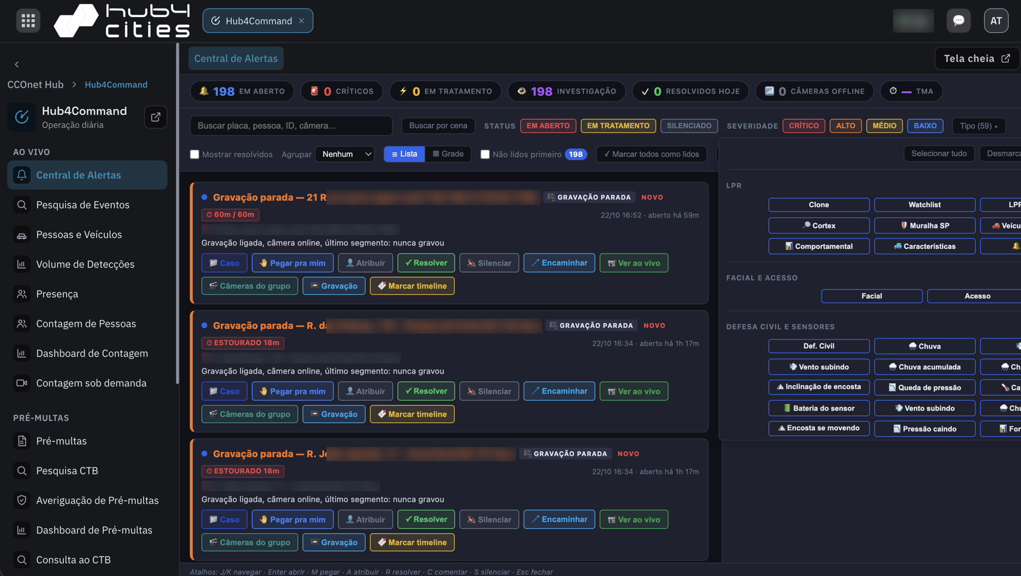Toggle SILENCIADO status filter
The width and height of the screenshot is (1021, 576).
pyautogui.click(x=689, y=126)
